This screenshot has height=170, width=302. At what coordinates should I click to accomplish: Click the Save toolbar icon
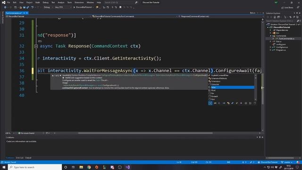point(24,8)
